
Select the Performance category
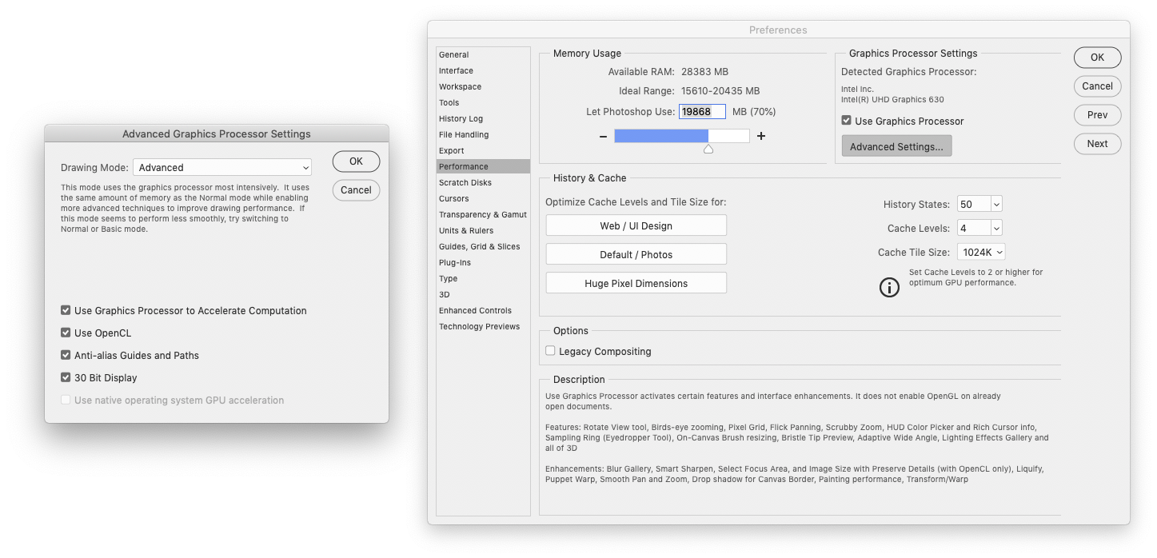pos(483,167)
